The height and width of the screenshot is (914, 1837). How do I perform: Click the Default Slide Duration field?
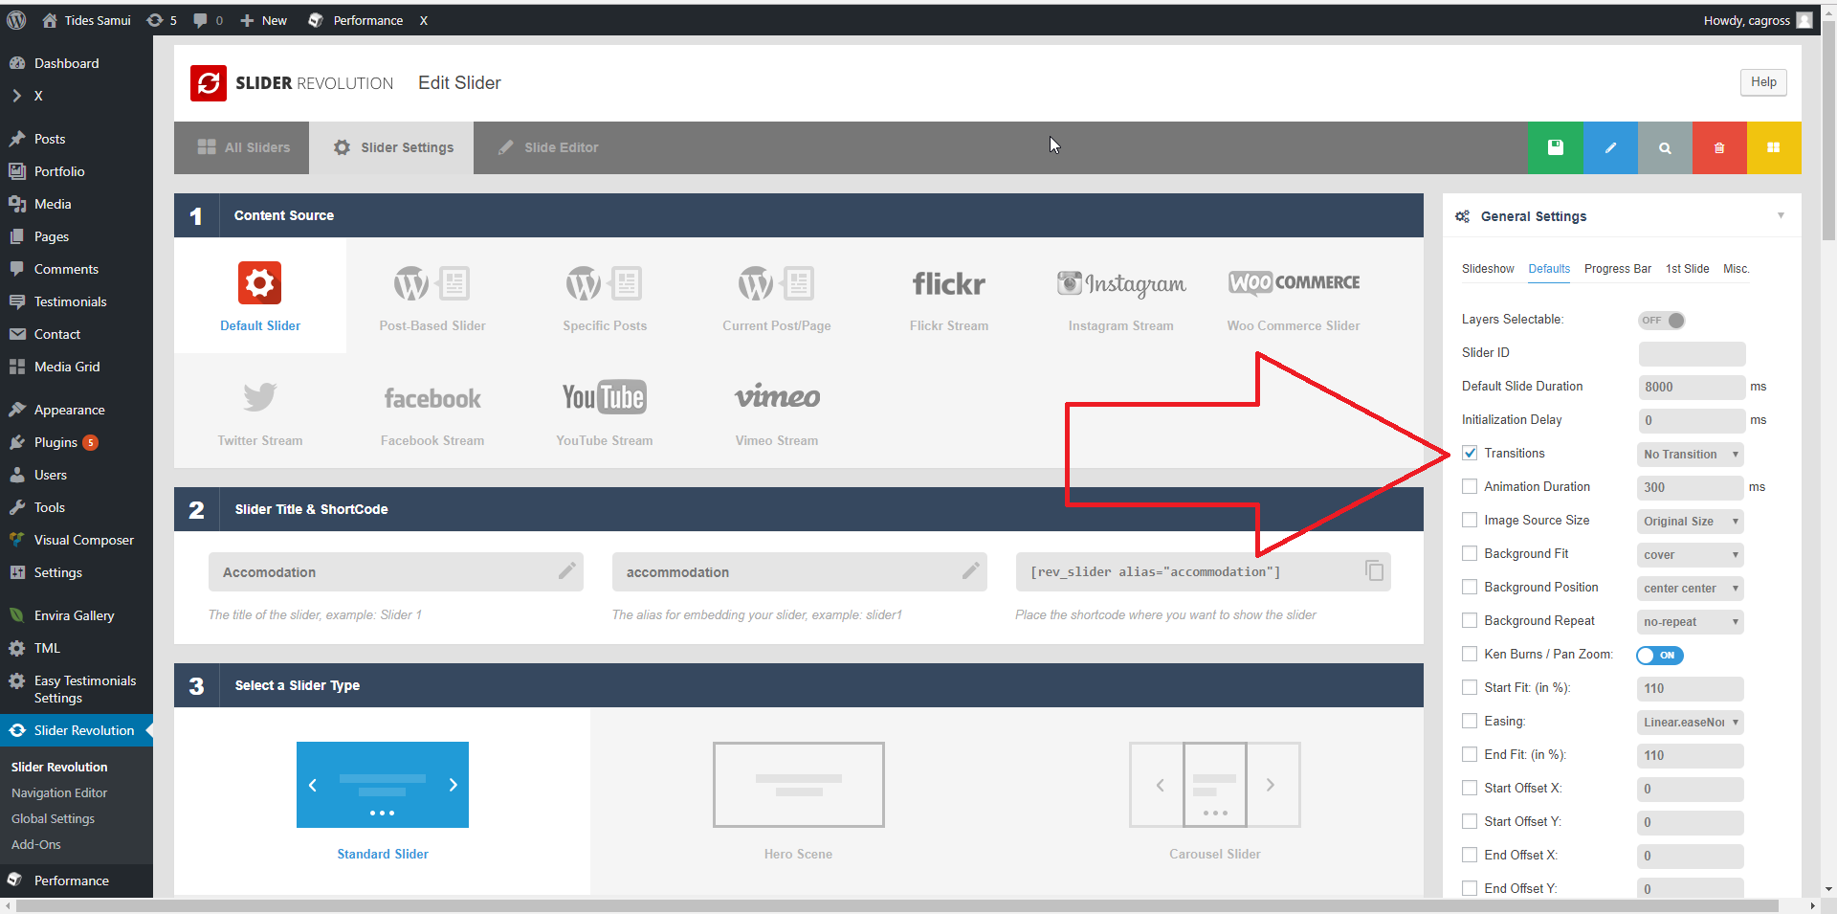click(x=1692, y=387)
